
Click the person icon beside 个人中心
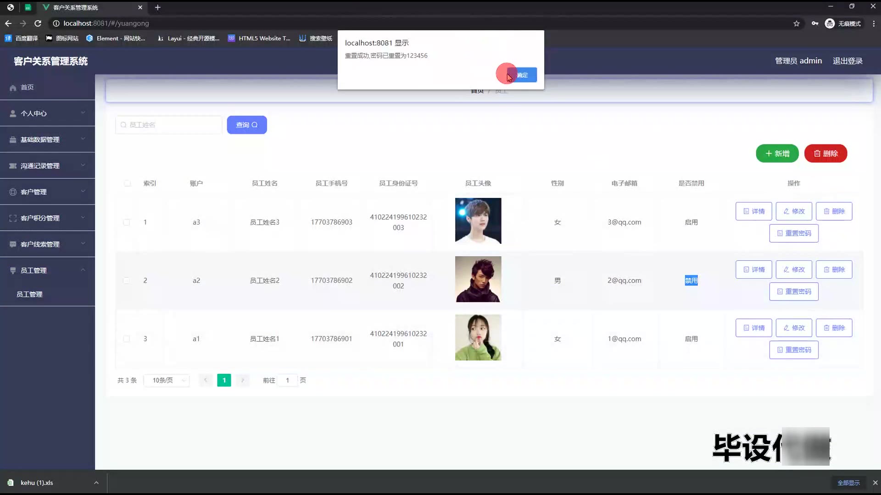(x=13, y=114)
